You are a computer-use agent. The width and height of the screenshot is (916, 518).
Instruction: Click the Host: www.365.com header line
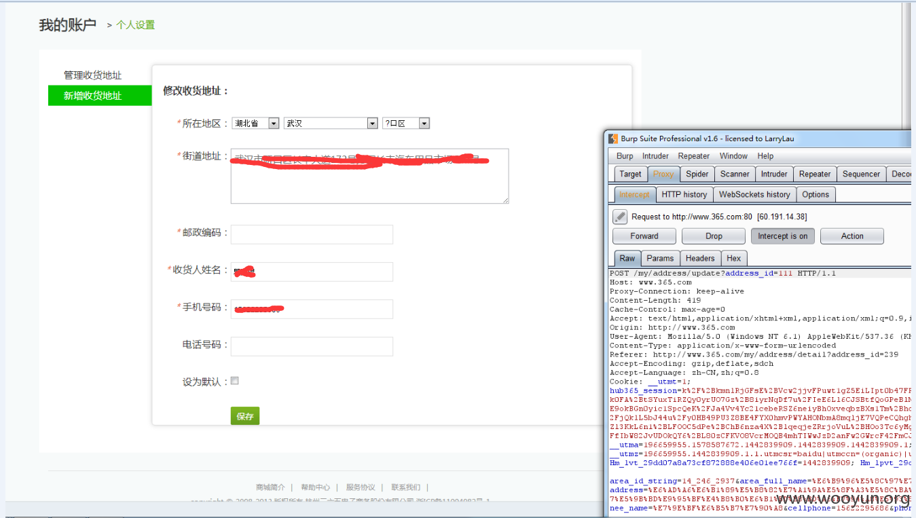tap(651, 282)
